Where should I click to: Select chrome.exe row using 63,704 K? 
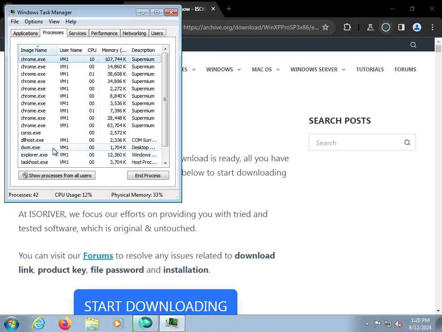[90, 125]
